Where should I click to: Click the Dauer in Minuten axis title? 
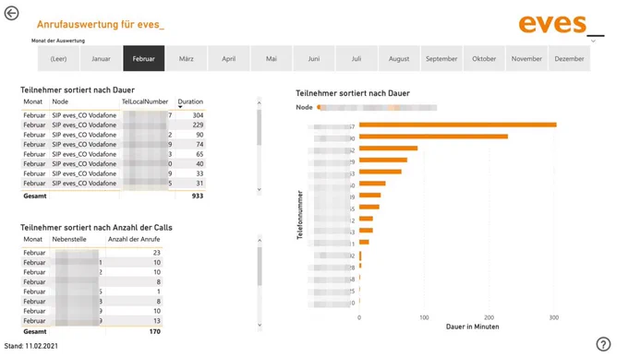coord(473,327)
